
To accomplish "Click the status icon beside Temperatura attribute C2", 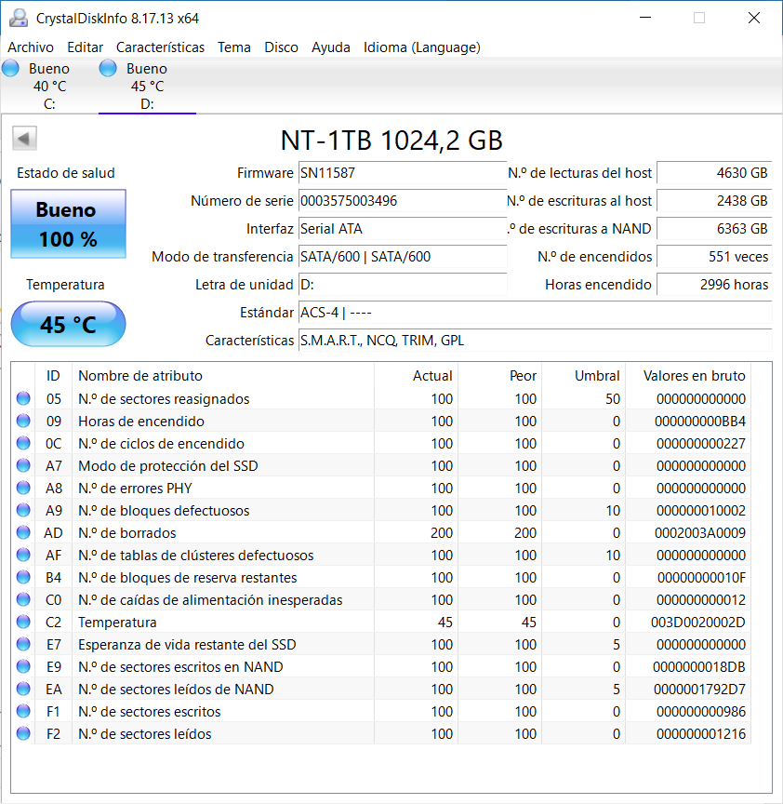I will tap(23, 623).
